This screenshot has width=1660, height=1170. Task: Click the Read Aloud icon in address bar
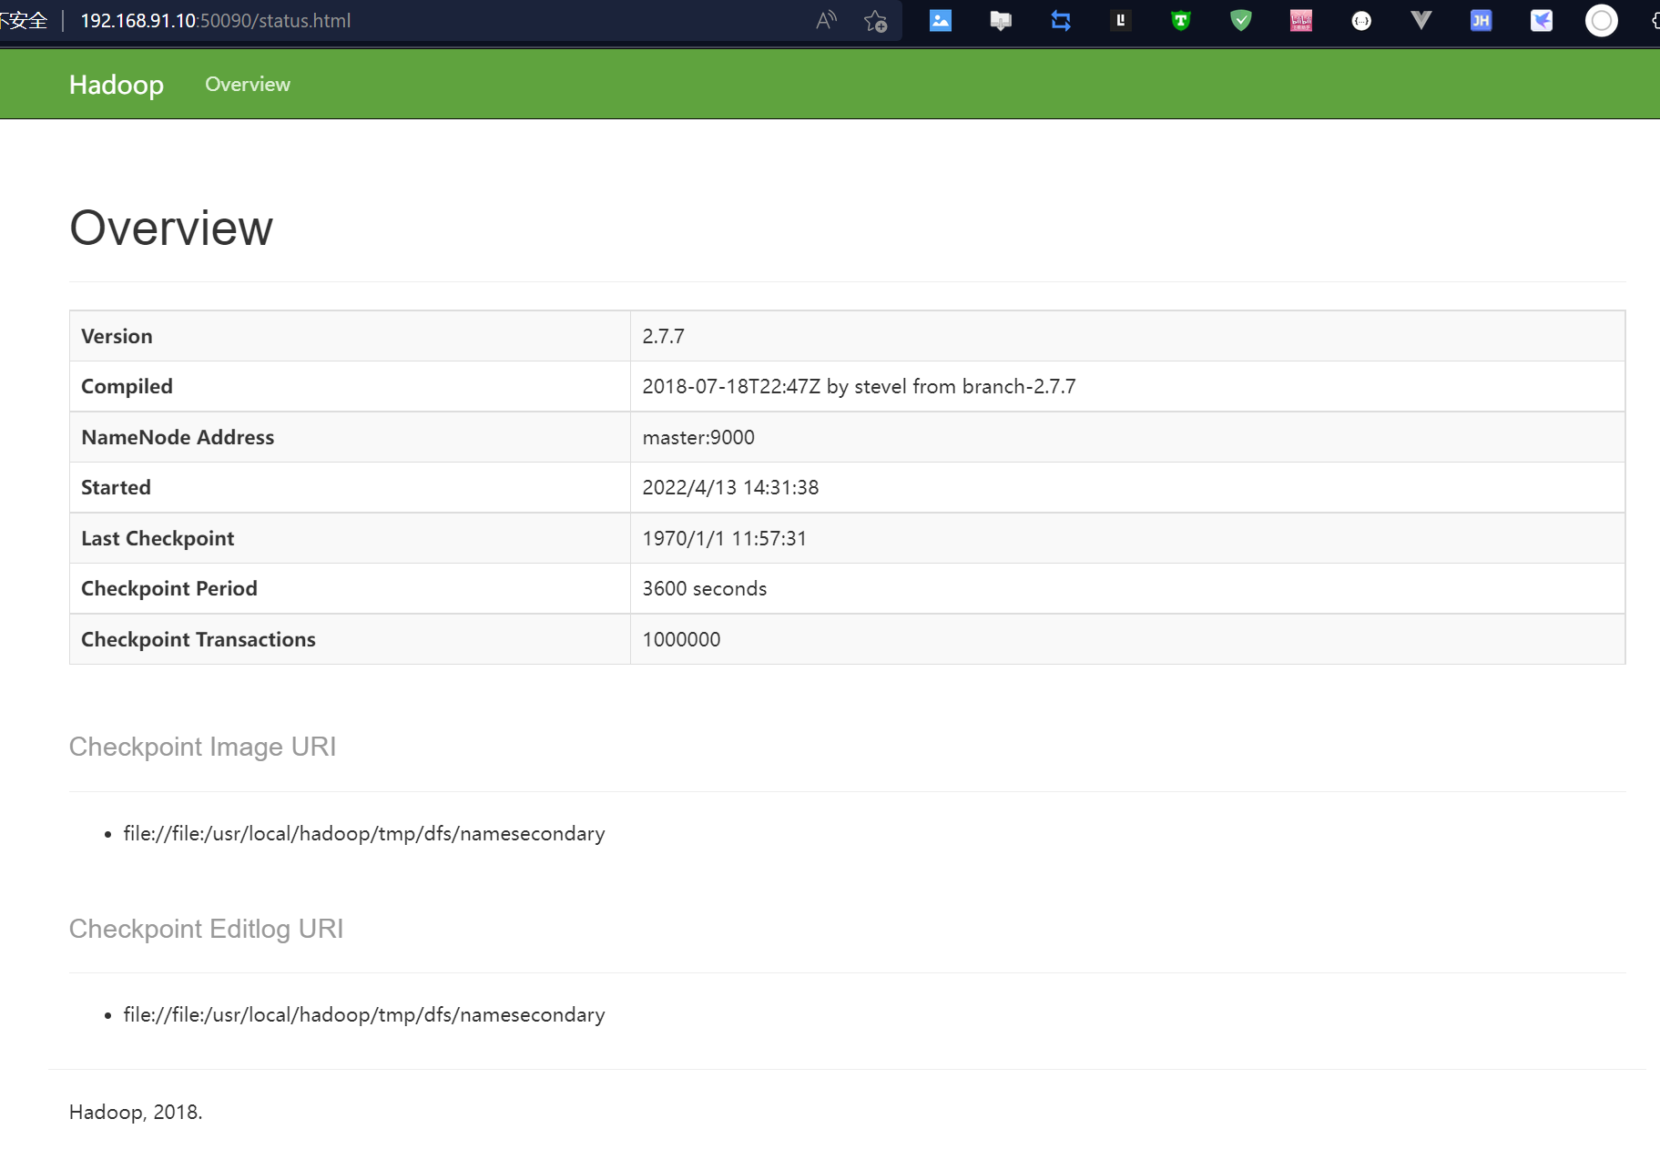point(826,20)
